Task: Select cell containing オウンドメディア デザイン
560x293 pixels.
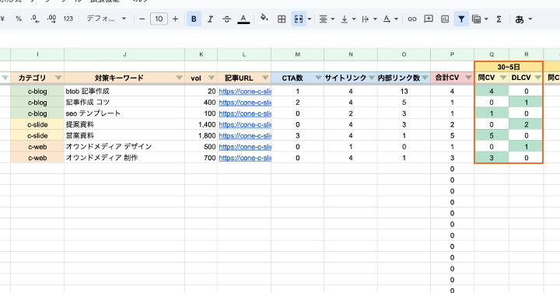Action: tap(124, 147)
